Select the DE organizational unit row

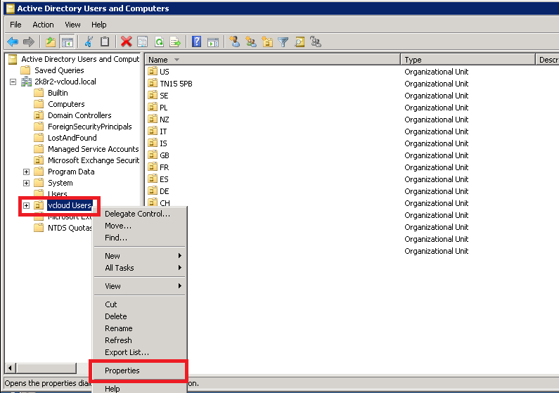pyautogui.click(x=164, y=191)
